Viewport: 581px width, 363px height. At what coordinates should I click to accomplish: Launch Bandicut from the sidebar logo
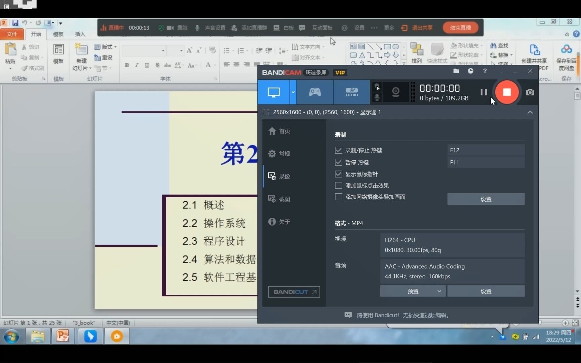coord(294,292)
